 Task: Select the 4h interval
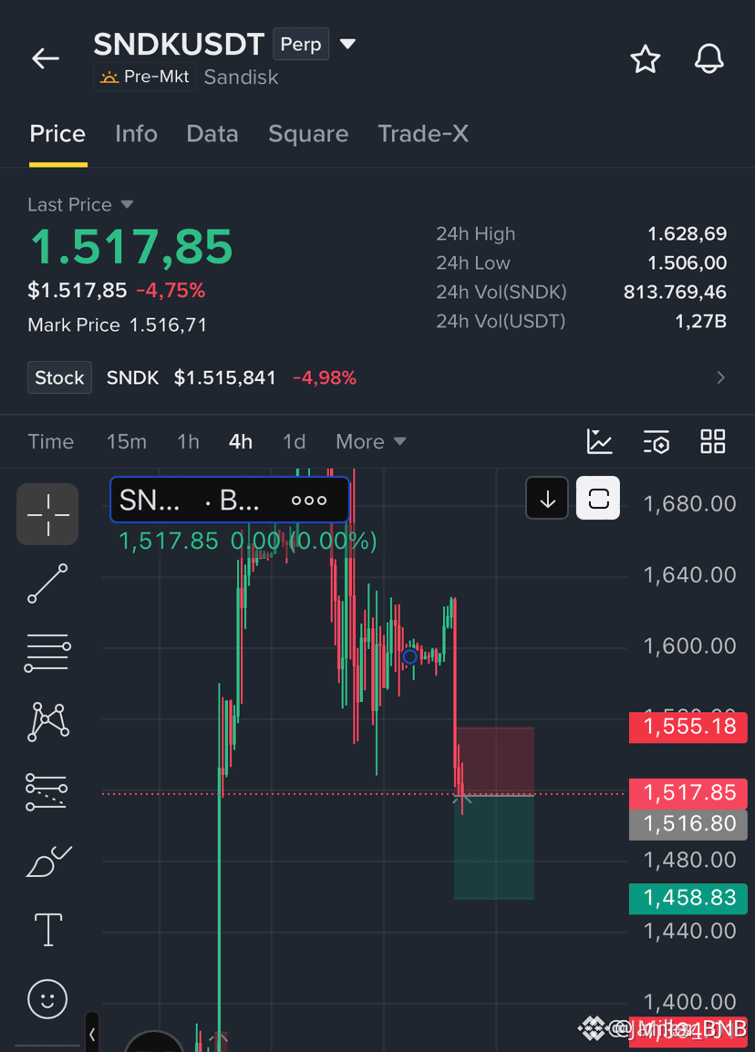[240, 441]
